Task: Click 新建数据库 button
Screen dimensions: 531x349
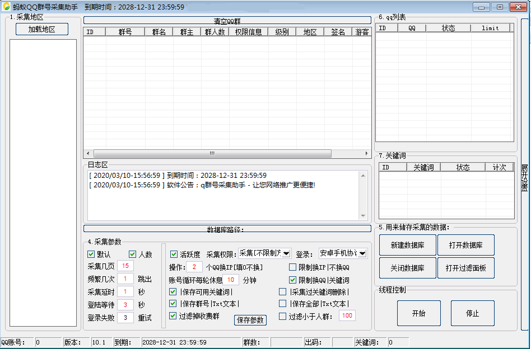Action: pos(407,245)
